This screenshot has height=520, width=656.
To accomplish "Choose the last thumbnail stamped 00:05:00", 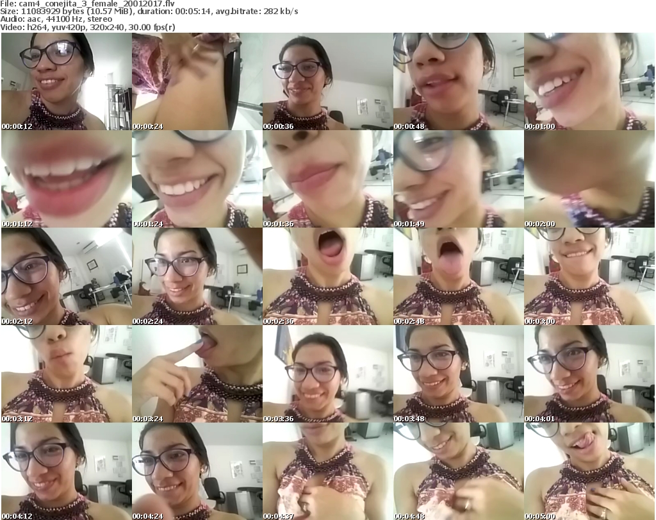I will coord(589,471).
